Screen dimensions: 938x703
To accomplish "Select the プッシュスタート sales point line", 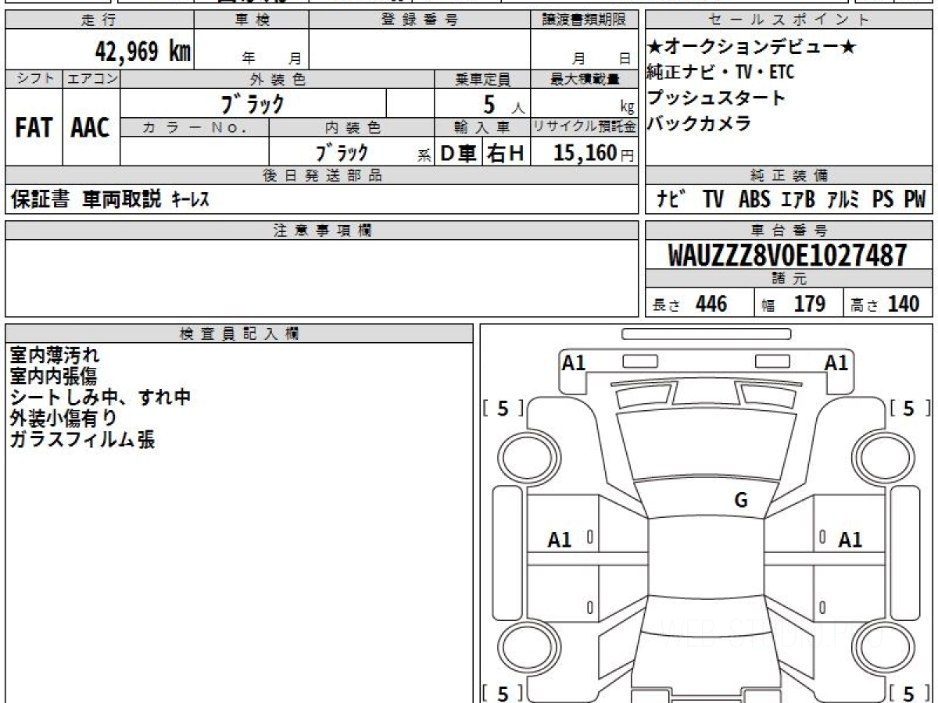I will 715,98.
